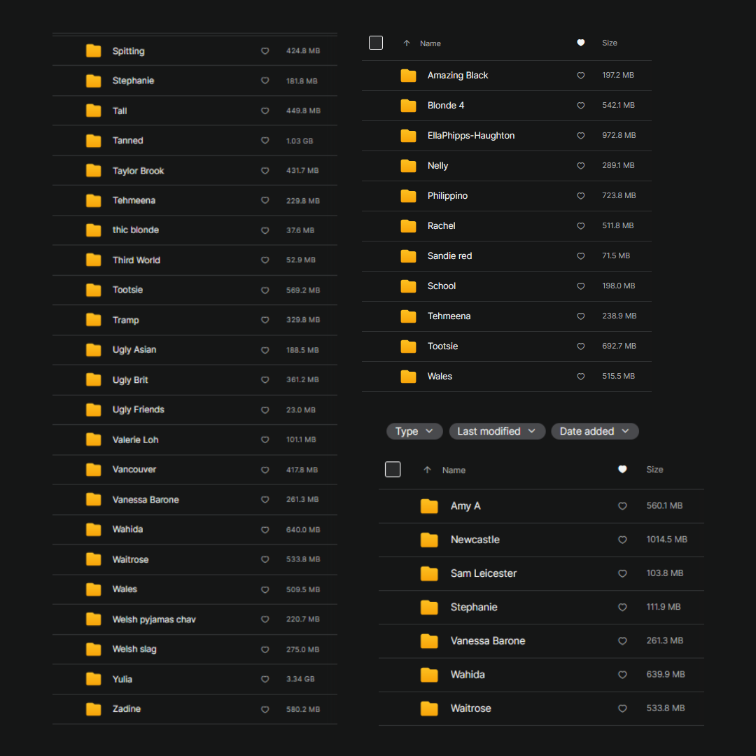Tick the select-all checkbox above Amazing Black list
The height and width of the screenshot is (756, 756).
(376, 43)
